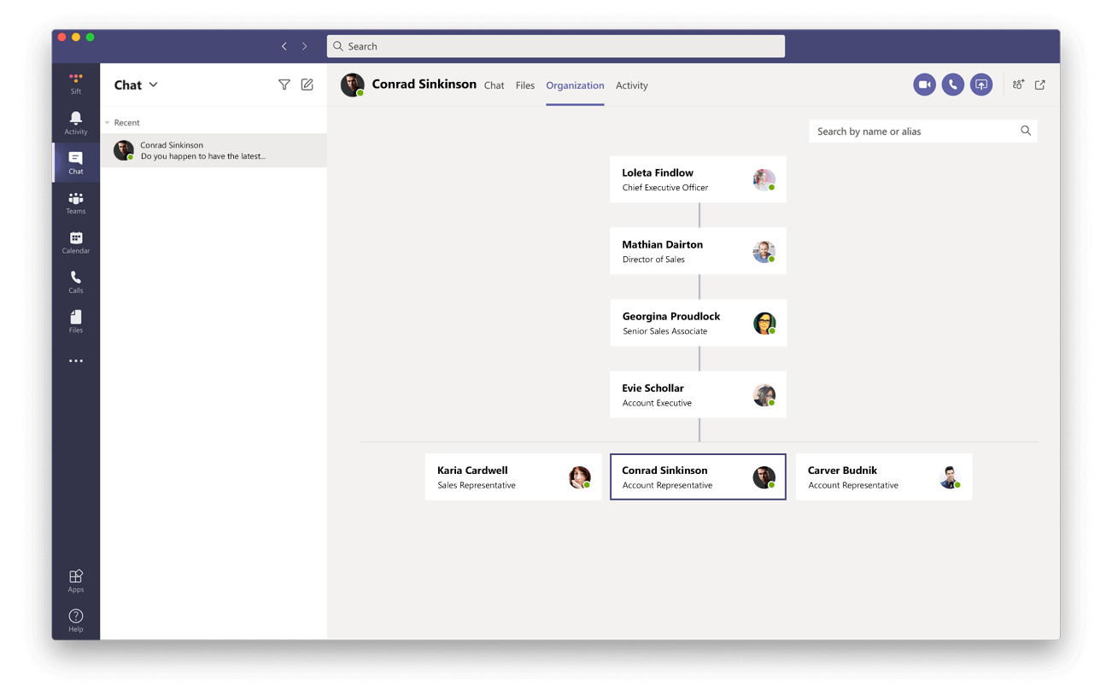Open the chat filter icon
The image size is (1112, 695).
pos(284,85)
